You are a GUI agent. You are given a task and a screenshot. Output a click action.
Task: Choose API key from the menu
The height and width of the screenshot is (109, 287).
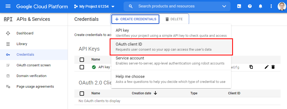171,33
